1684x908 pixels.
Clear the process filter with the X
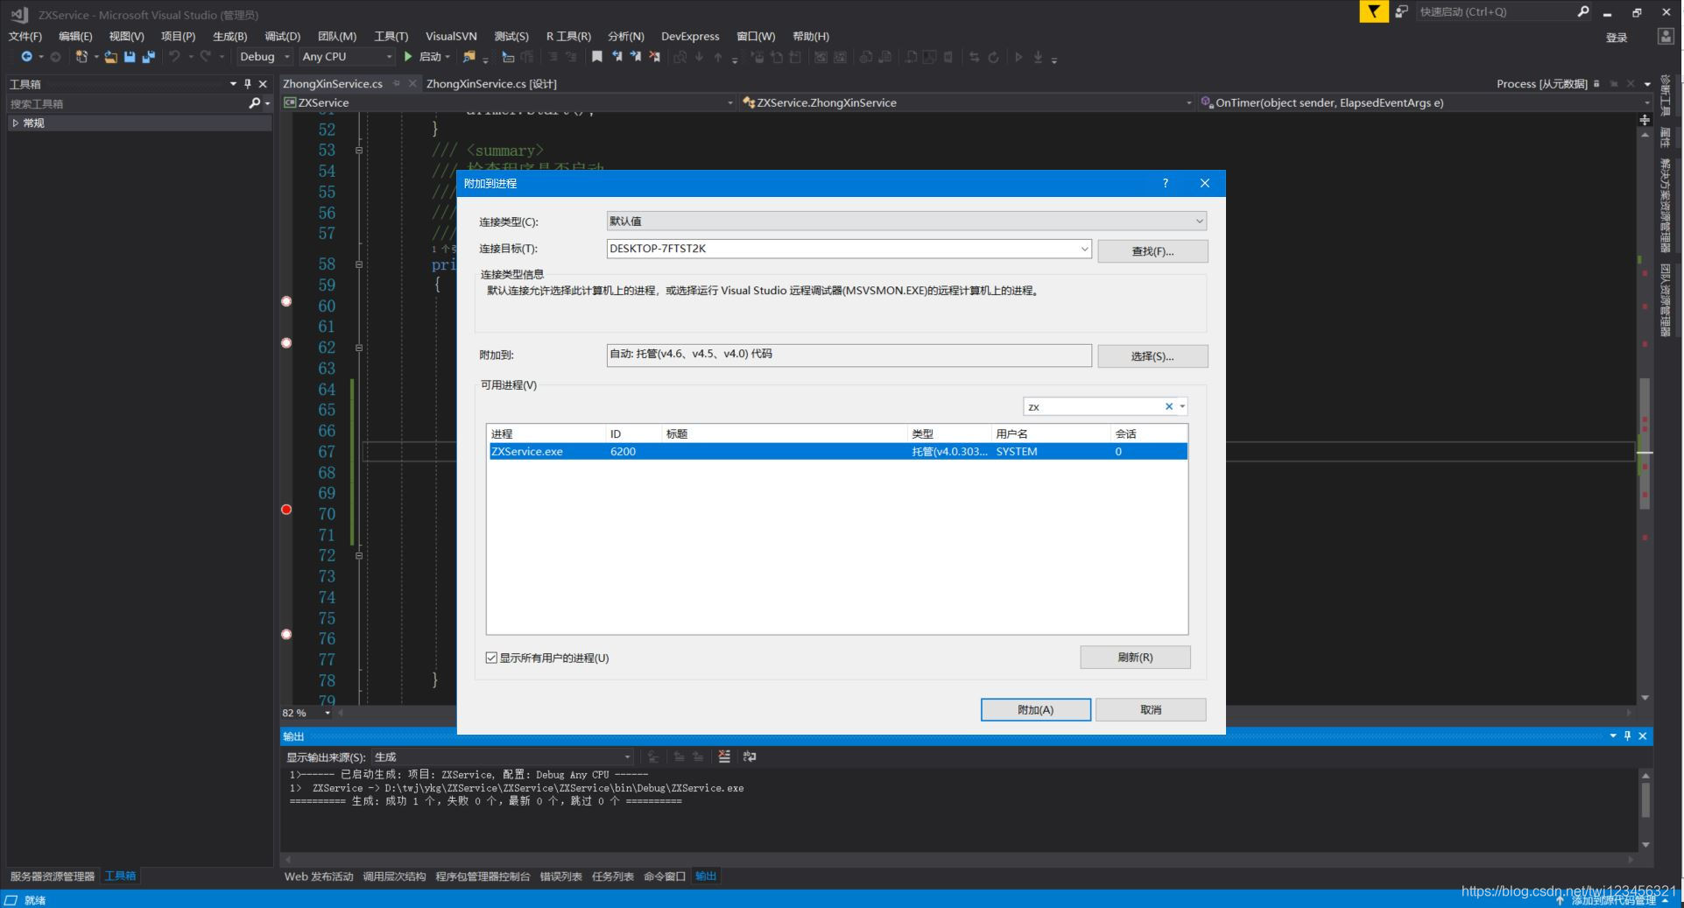coord(1168,406)
